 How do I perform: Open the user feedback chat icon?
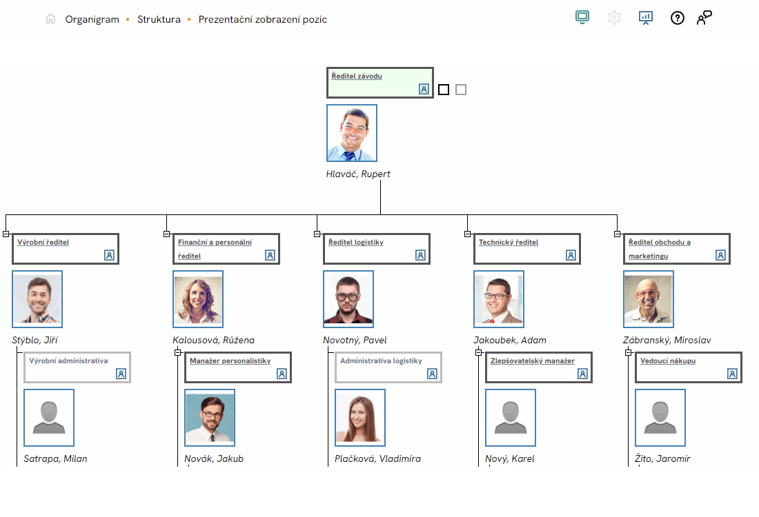(704, 18)
